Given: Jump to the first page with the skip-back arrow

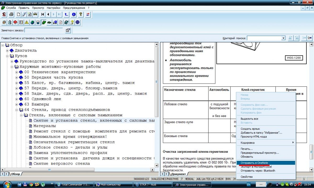Looking at the screenshot, I should [x=43, y=14].
